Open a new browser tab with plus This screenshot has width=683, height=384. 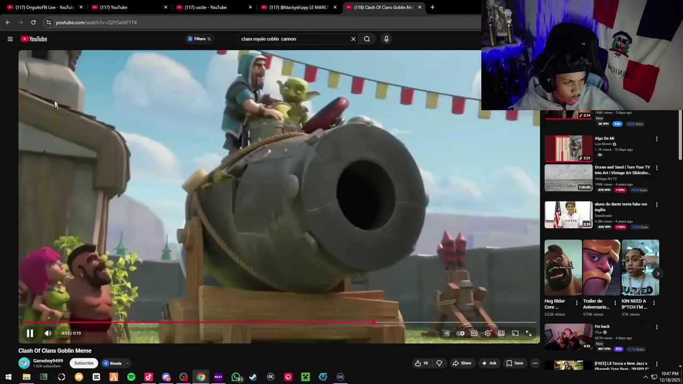(x=432, y=7)
